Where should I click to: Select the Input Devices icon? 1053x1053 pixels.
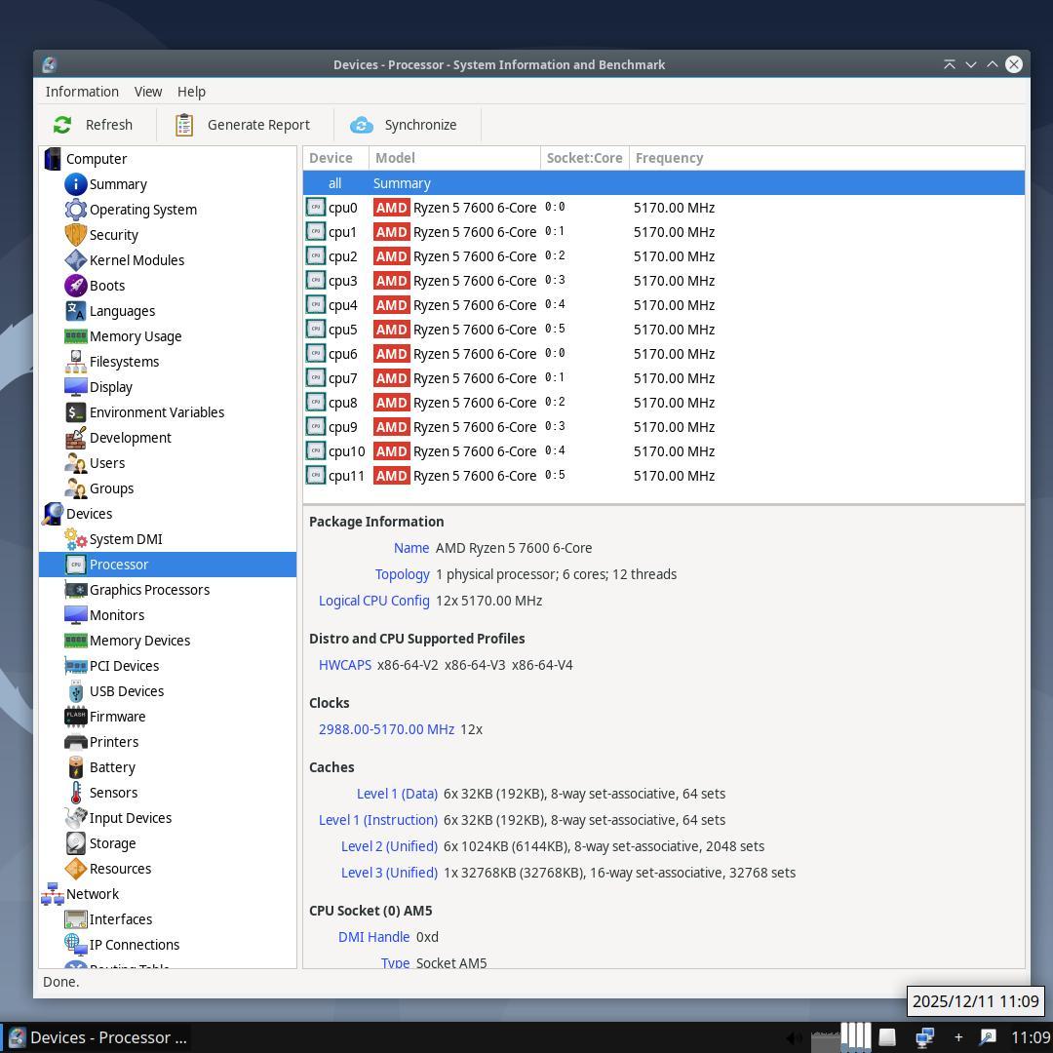(x=75, y=818)
